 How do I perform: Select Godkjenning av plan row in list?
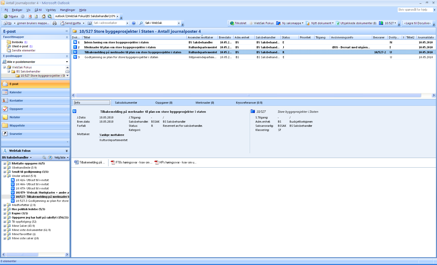[x=254, y=57]
